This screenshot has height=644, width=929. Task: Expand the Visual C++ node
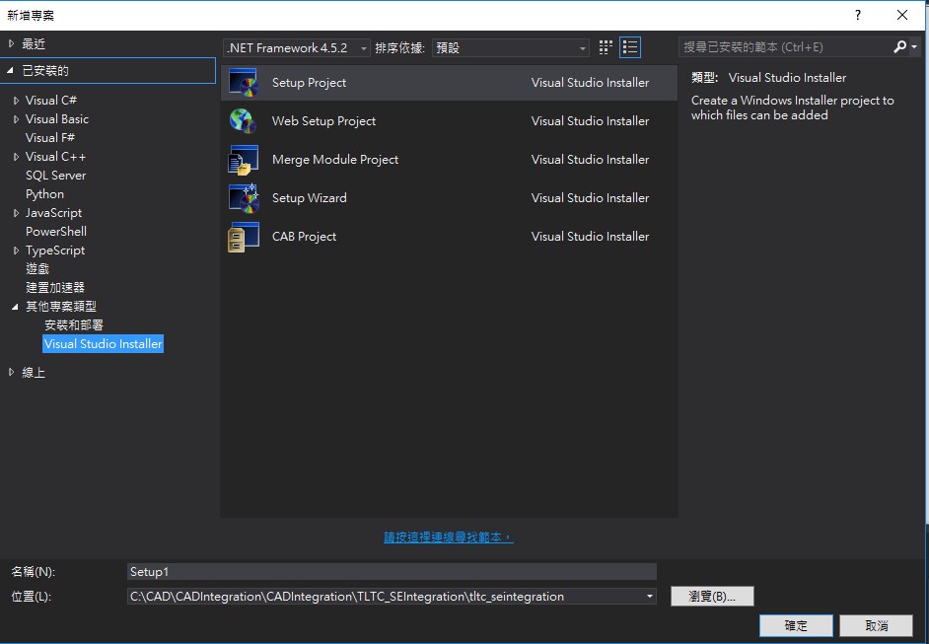tap(16, 157)
